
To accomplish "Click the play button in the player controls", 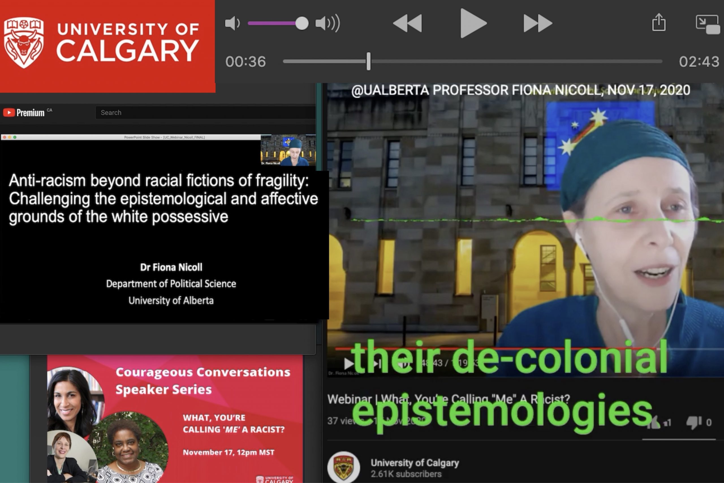I will (473, 23).
